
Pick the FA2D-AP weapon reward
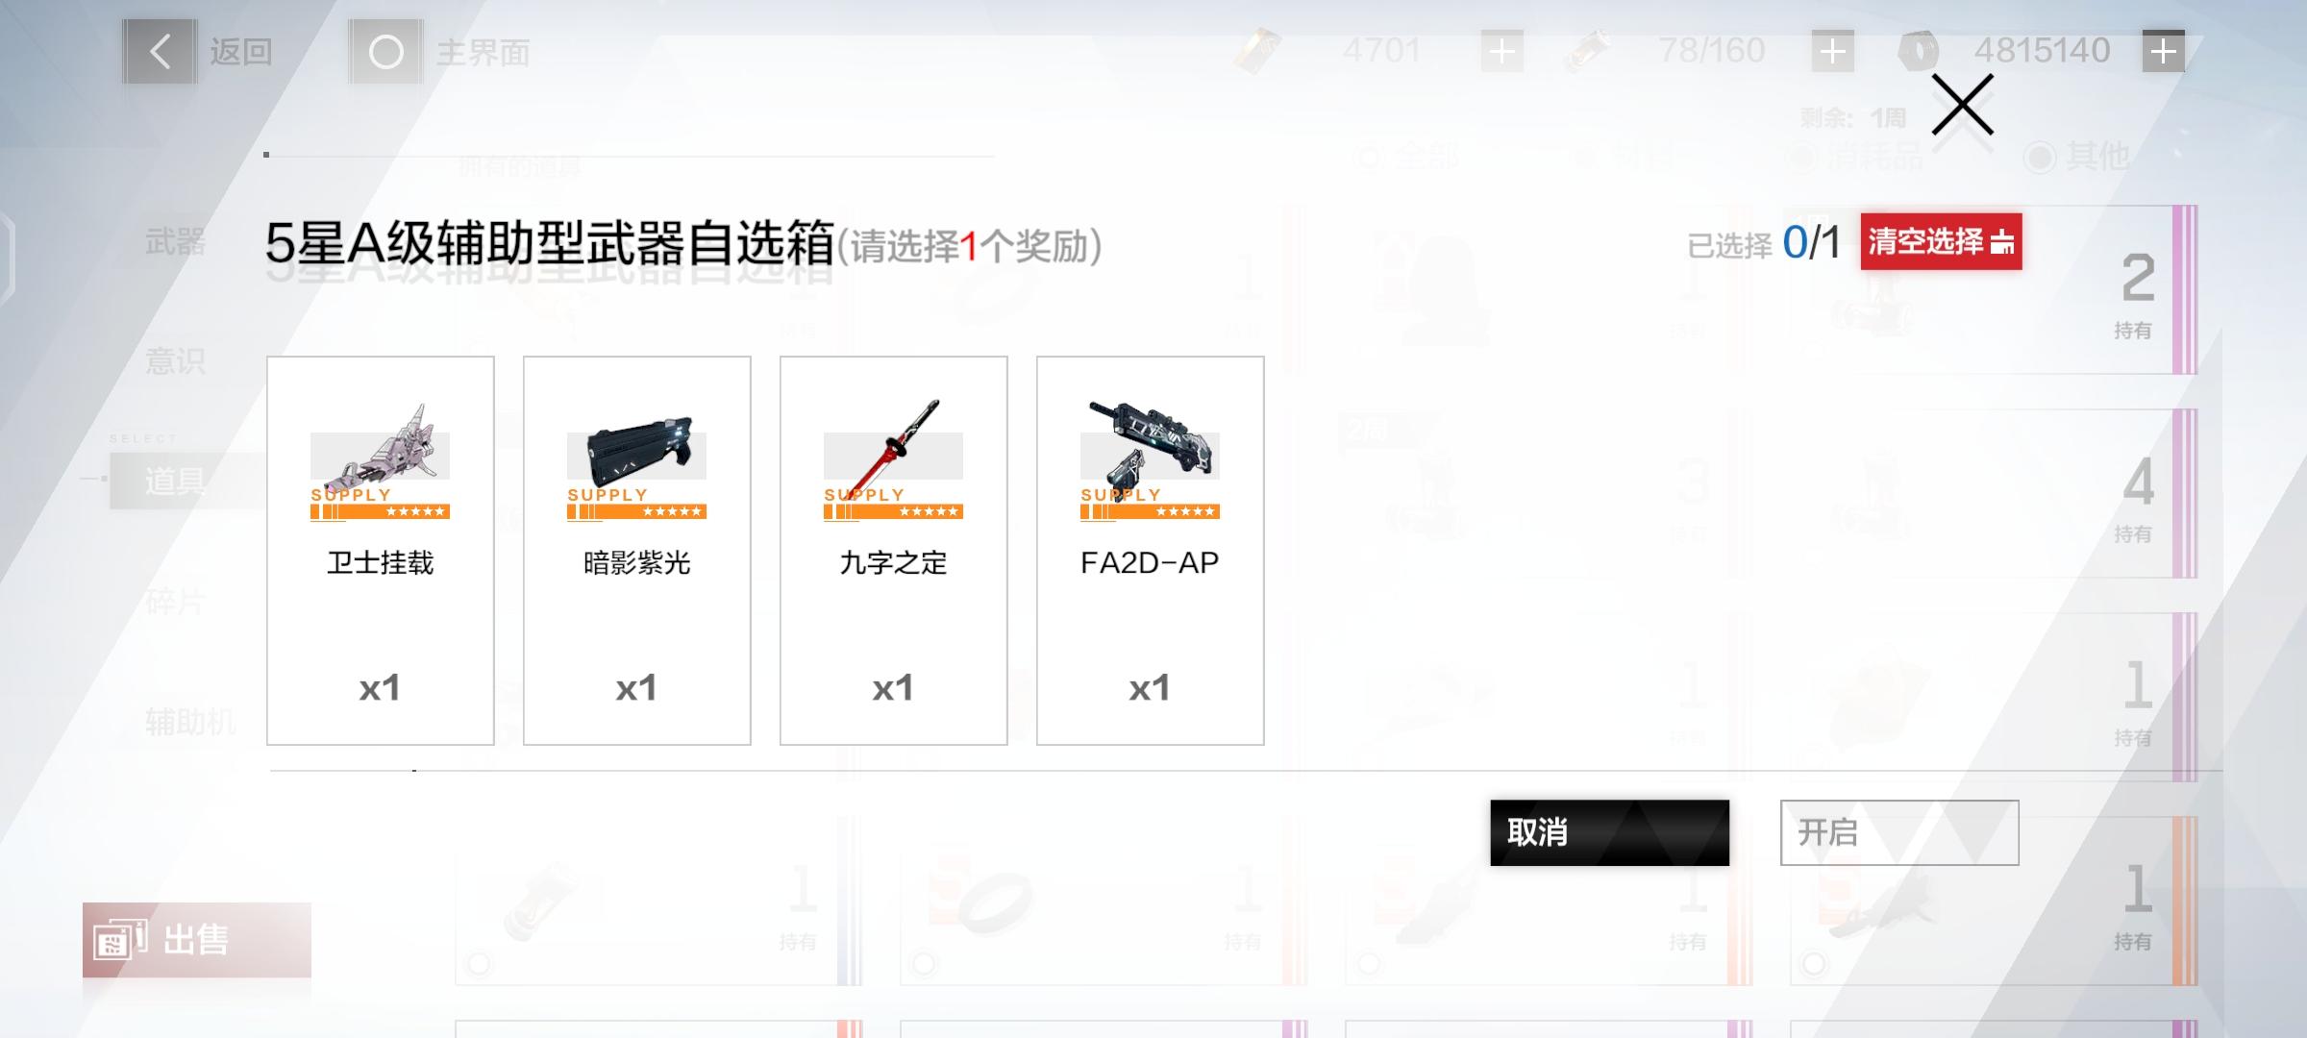pyautogui.click(x=1150, y=550)
